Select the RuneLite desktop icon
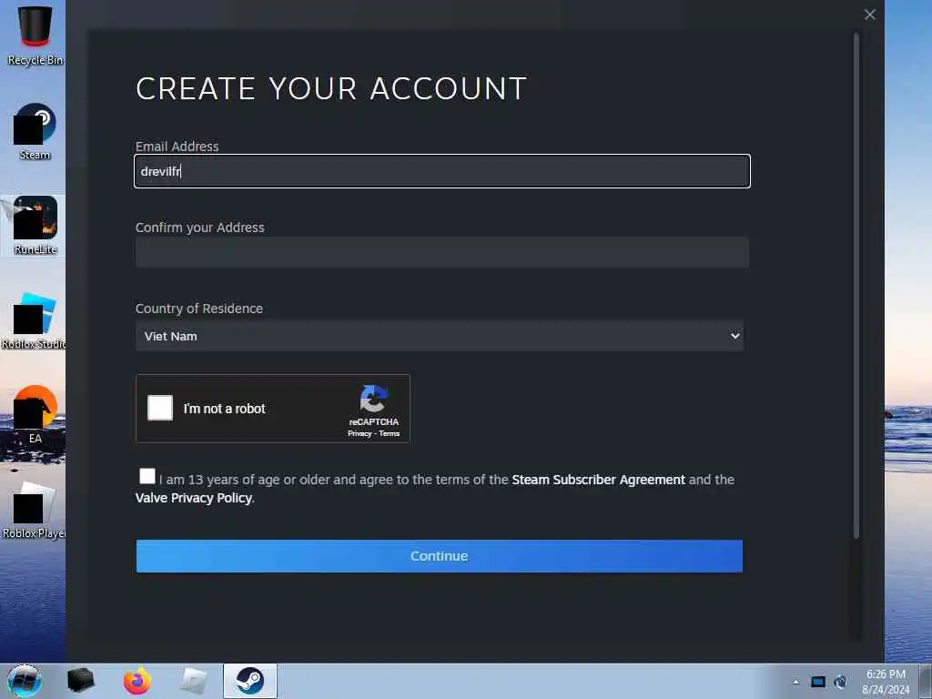Screen dimensions: 932x699 click(35, 226)
